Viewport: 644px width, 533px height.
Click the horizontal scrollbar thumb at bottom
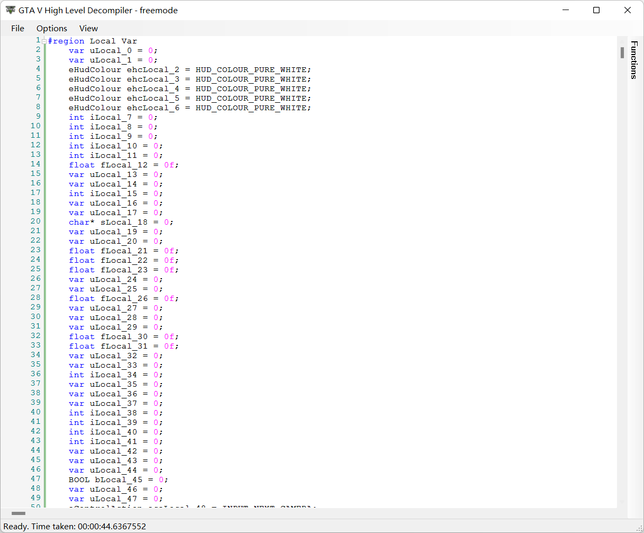[19, 513]
